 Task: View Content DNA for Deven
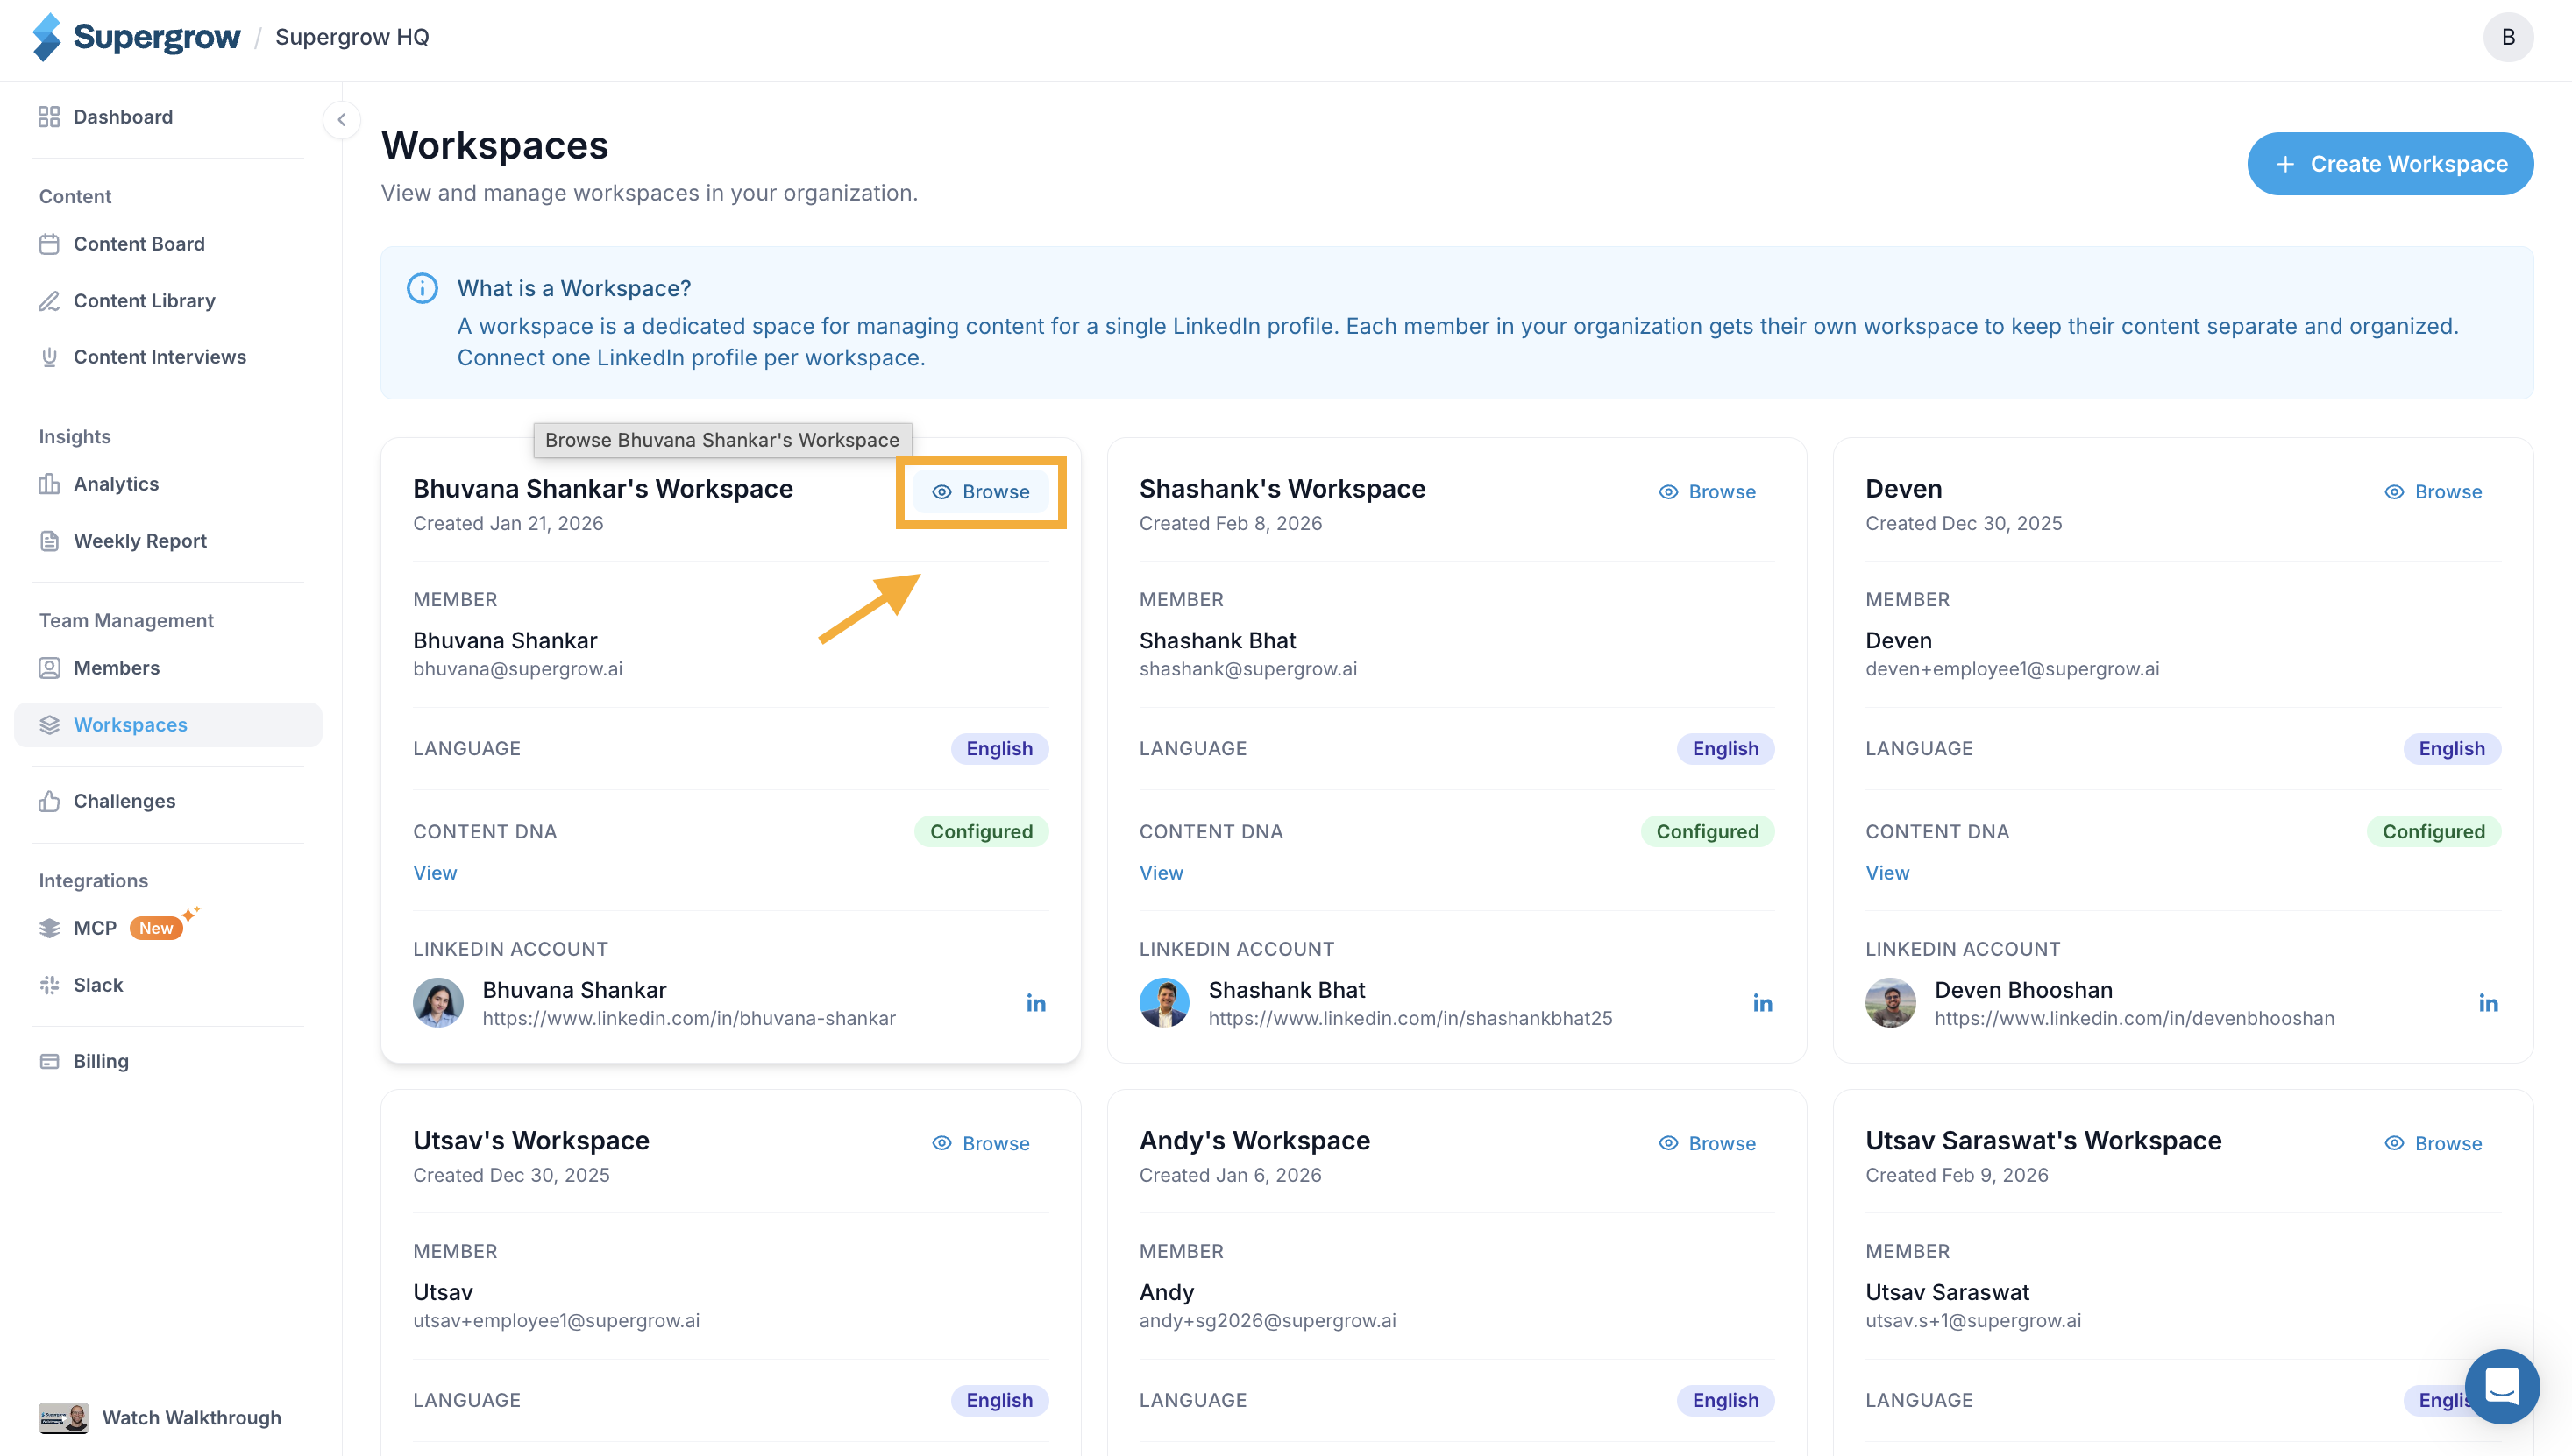click(x=1886, y=873)
